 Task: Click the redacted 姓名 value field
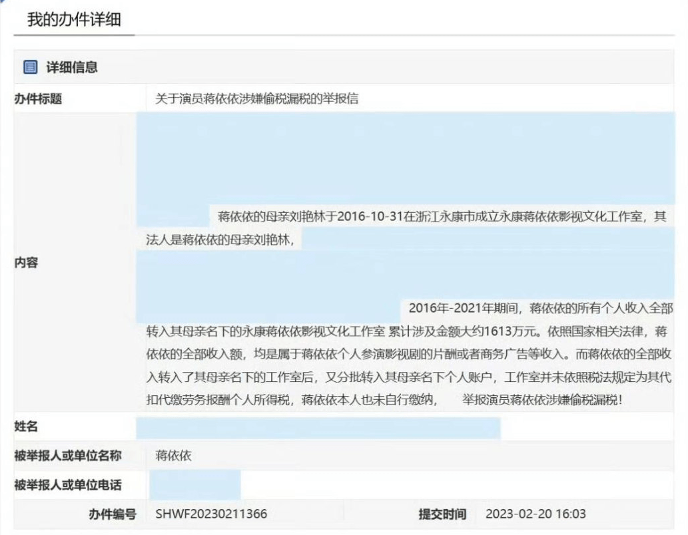tap(318, 428)
